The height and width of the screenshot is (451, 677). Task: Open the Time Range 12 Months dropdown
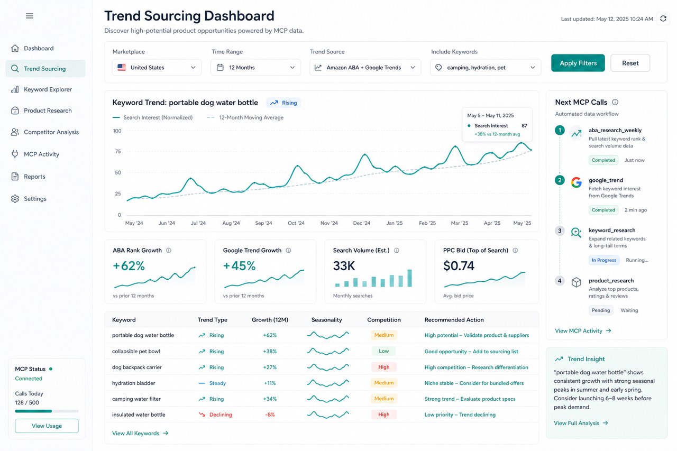coord(255,68)
